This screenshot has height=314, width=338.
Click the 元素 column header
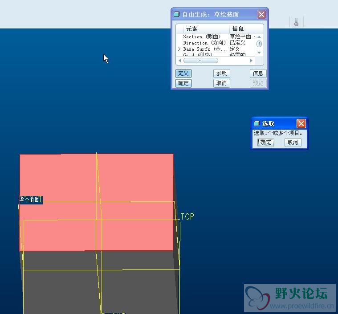click(x=207, y=29)
